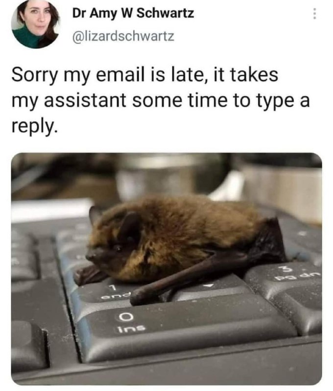Click the word 'assistant' in the tweet

85,100
